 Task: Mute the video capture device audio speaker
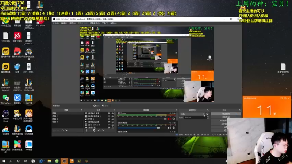coord(169,128)
